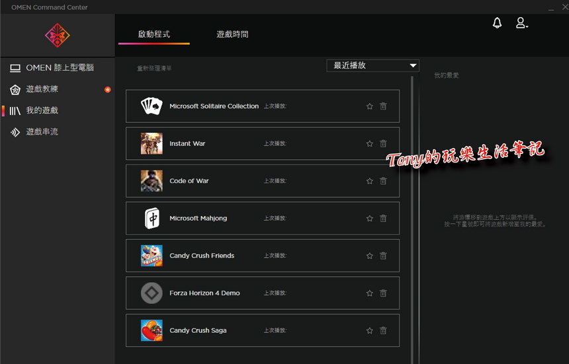Delete Microsoft Solitaire Collection from list
This screenshot has width=569, height=364.
[383, 106]
